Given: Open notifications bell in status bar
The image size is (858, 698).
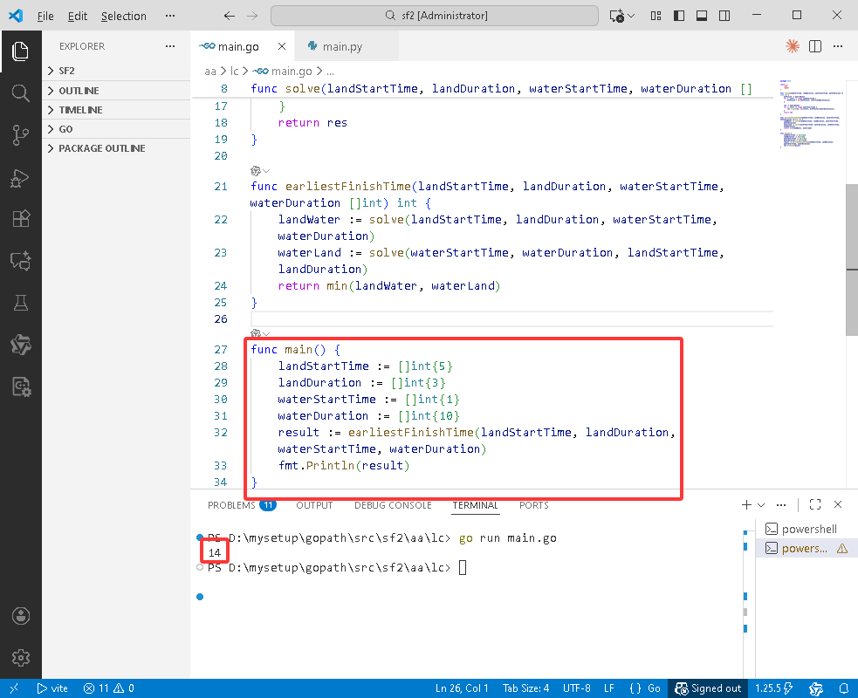Looking at the screenshot, I should [x=844, y=688].
